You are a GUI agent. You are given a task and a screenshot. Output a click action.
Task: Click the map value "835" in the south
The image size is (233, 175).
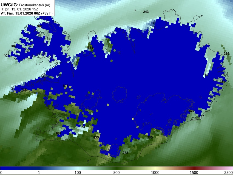[96, 137]
